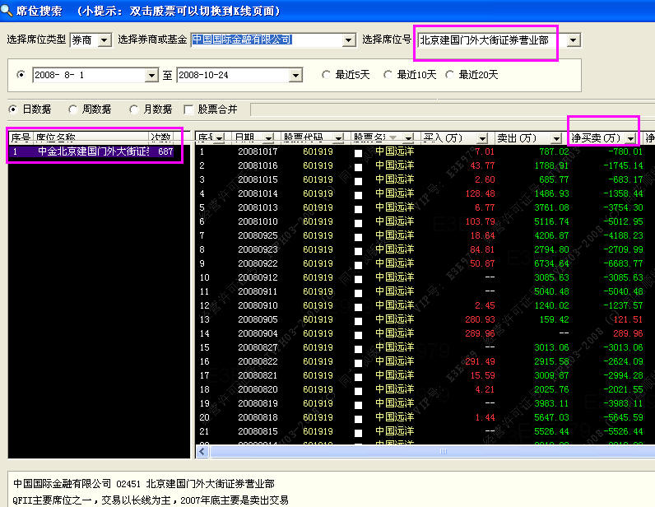
Task: Click the magnifier icon in the title bar
Action: (x=7, y=11)
